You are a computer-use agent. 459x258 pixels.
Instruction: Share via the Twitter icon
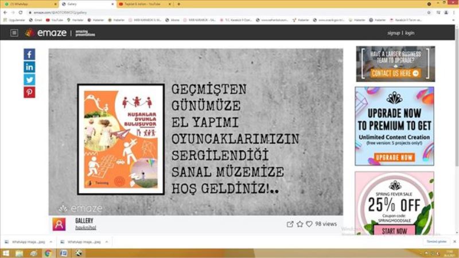coord(29,80)
